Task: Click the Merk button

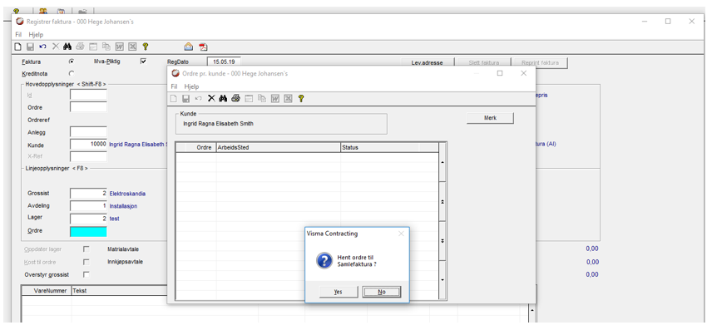Action: pos(490,118)
